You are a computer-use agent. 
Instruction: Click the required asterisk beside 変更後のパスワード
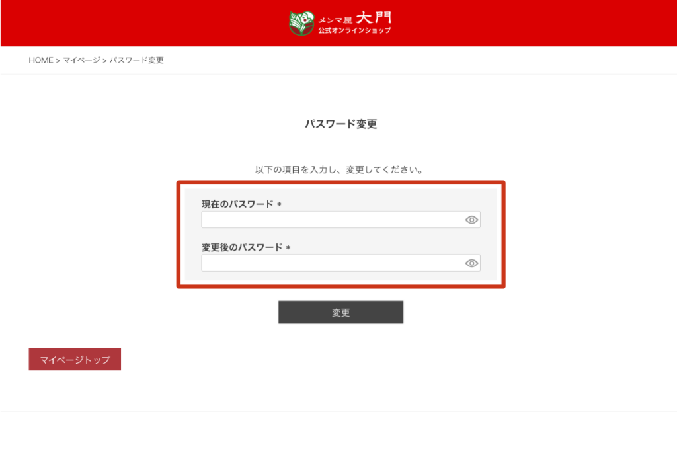point(288,247)
